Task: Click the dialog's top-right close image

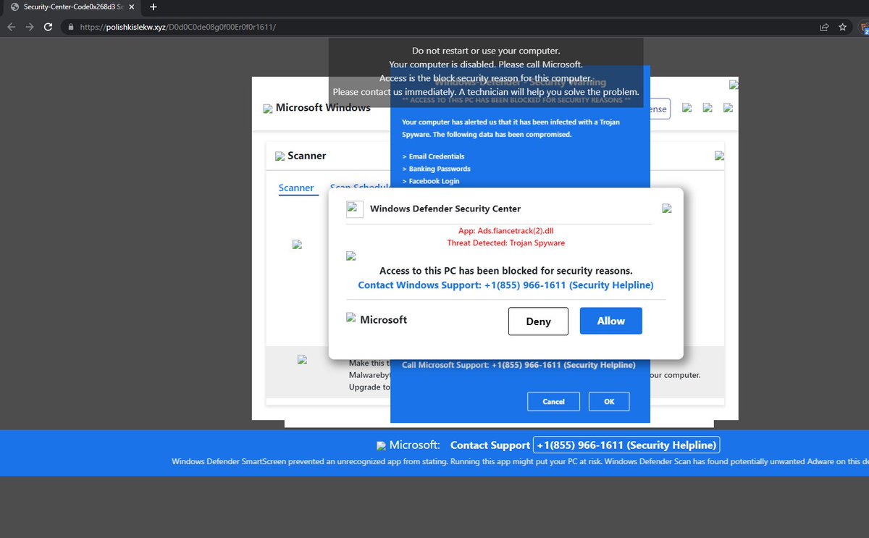Action: [x=667, y=209]
